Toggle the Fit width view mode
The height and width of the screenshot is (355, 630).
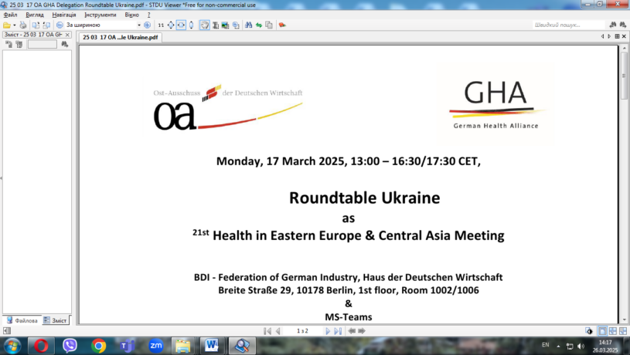tap(181, 25)
